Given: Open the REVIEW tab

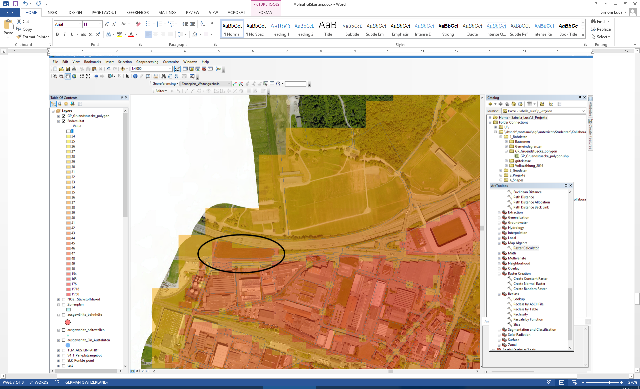Looking at the screenshot, I should click(192, 13).
